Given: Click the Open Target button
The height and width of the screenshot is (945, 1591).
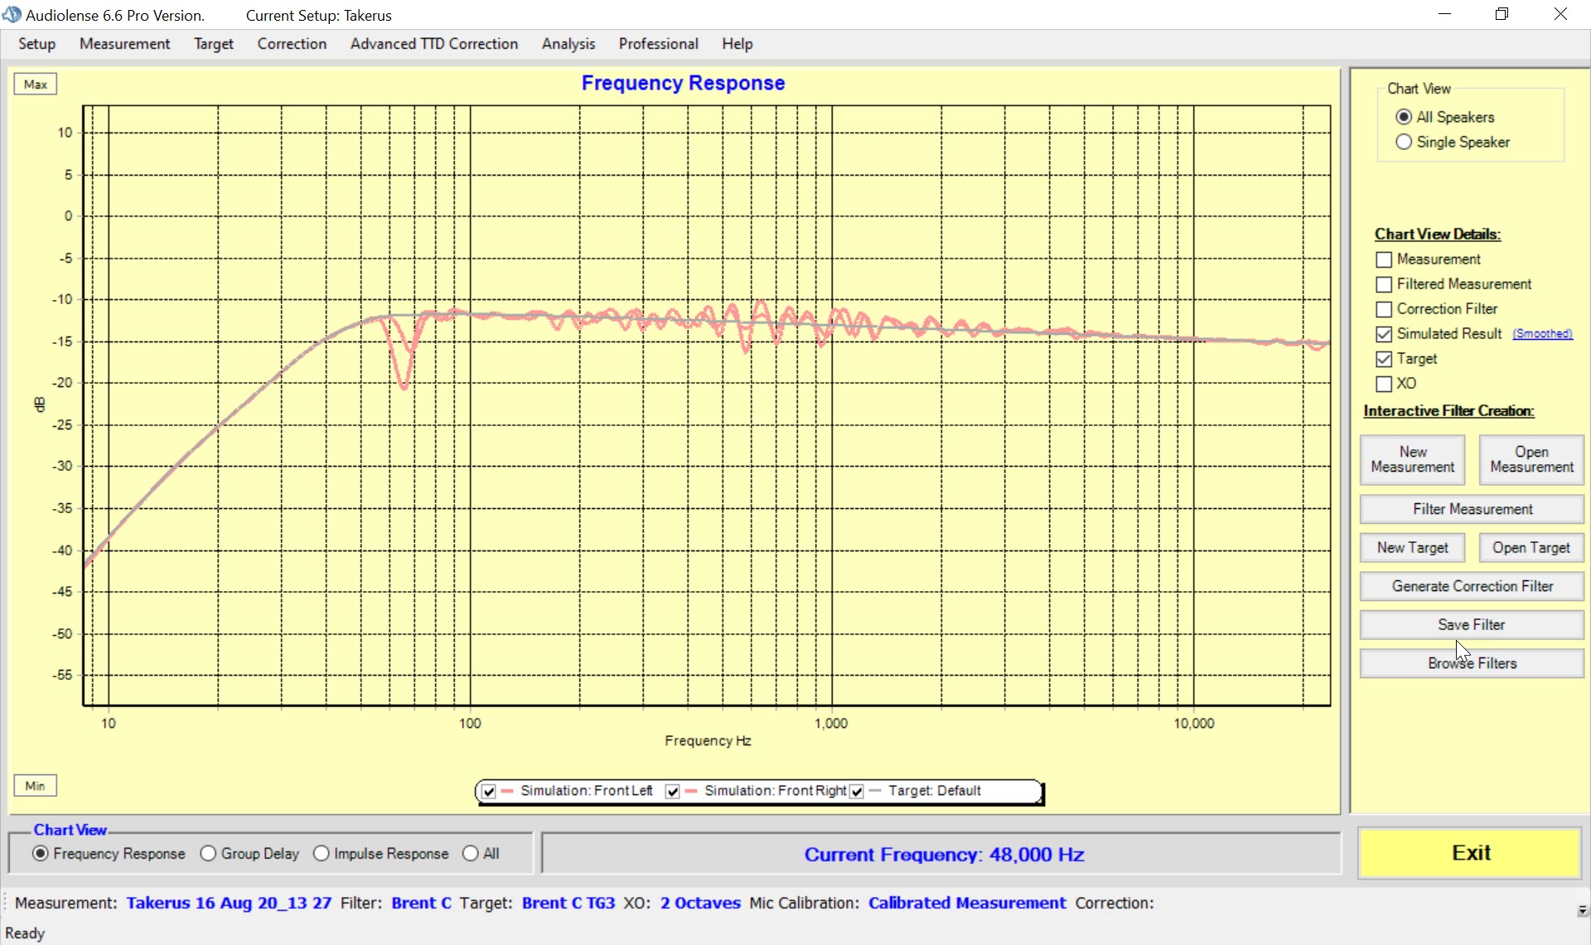Looking at the screenshot, I should 1531,548.
